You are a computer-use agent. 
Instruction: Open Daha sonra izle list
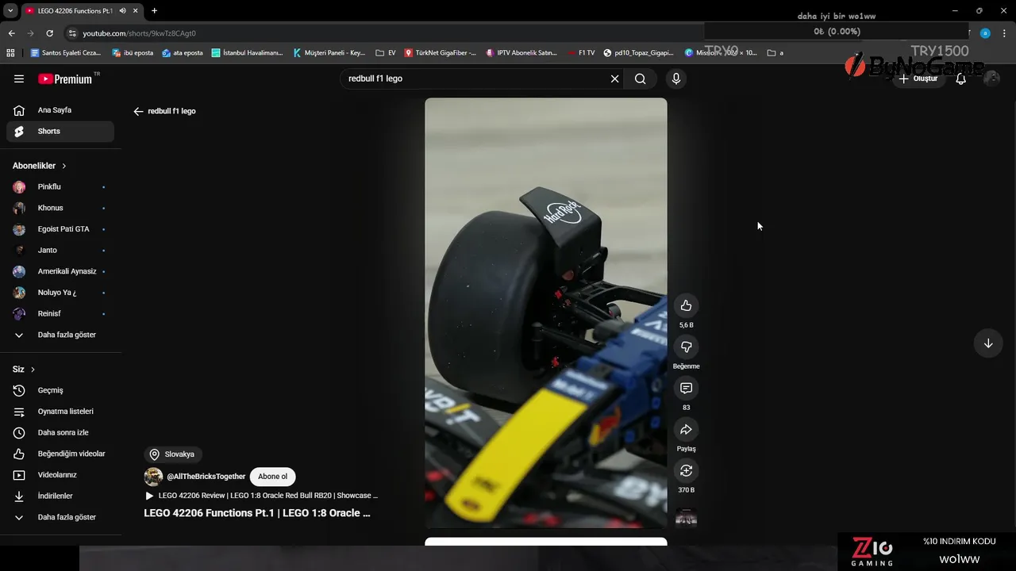click(60, 432)
